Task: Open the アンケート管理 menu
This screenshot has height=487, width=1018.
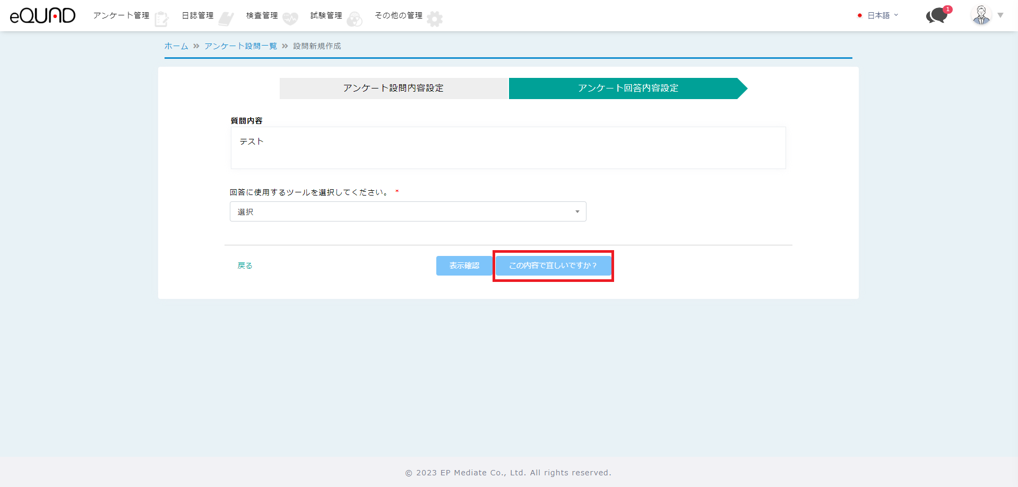Action: [121, 15]
